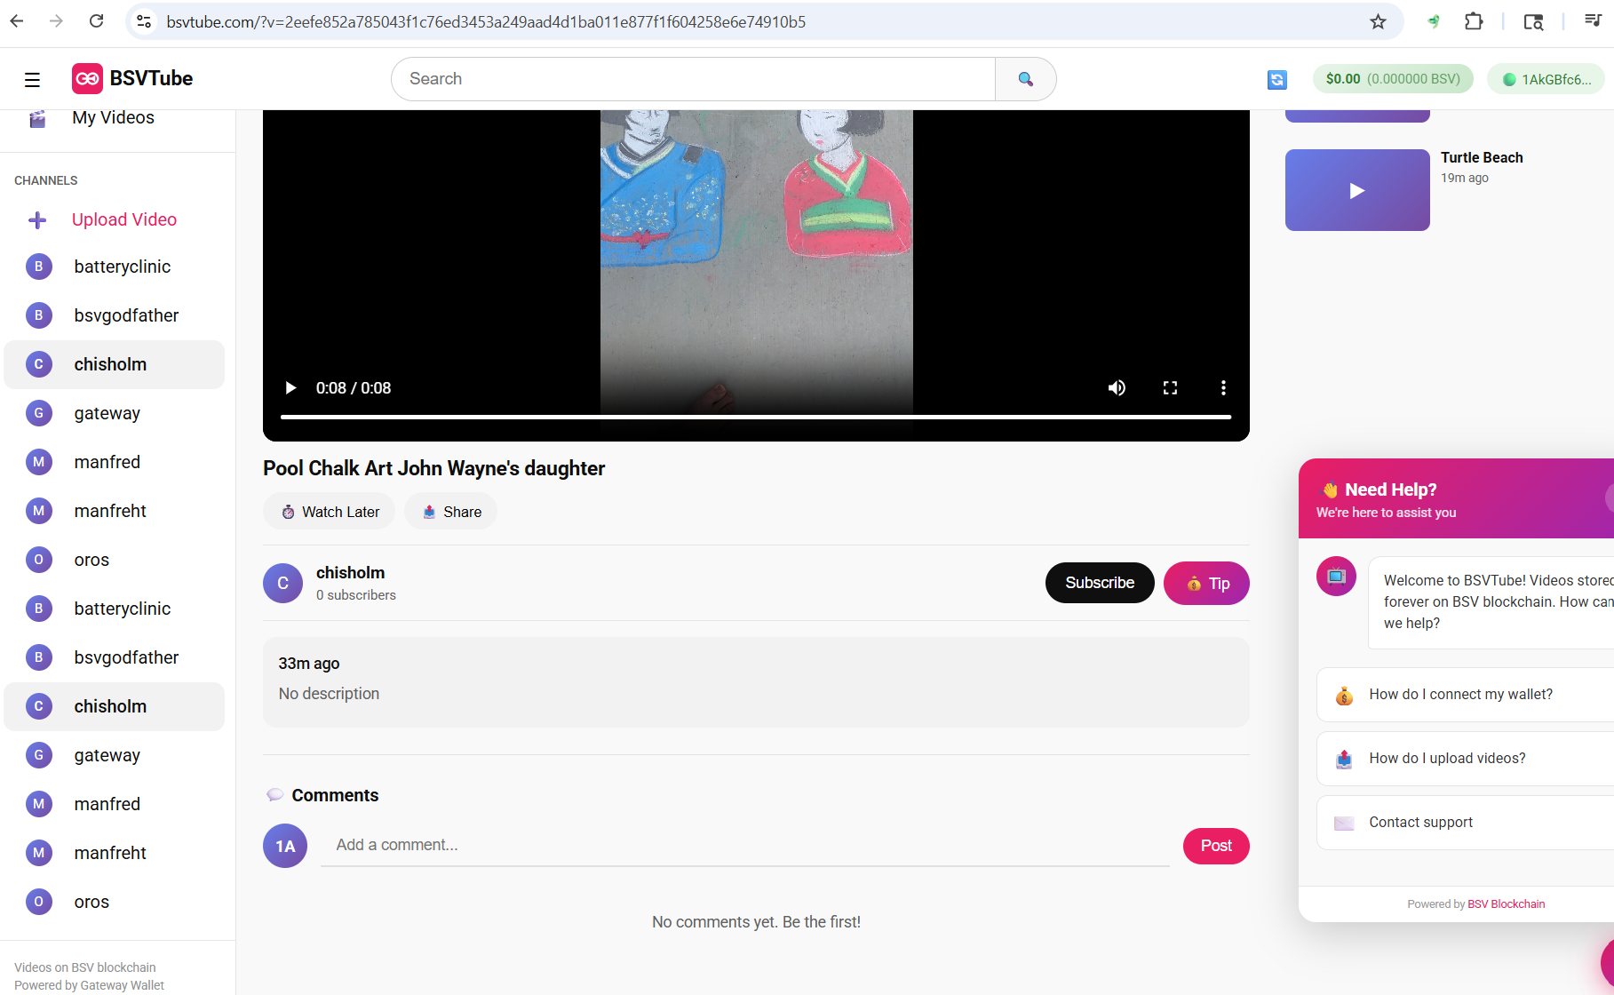Click the 1A commenter avatar
The image size is (1614, 995).
click(x=285, y=846)
